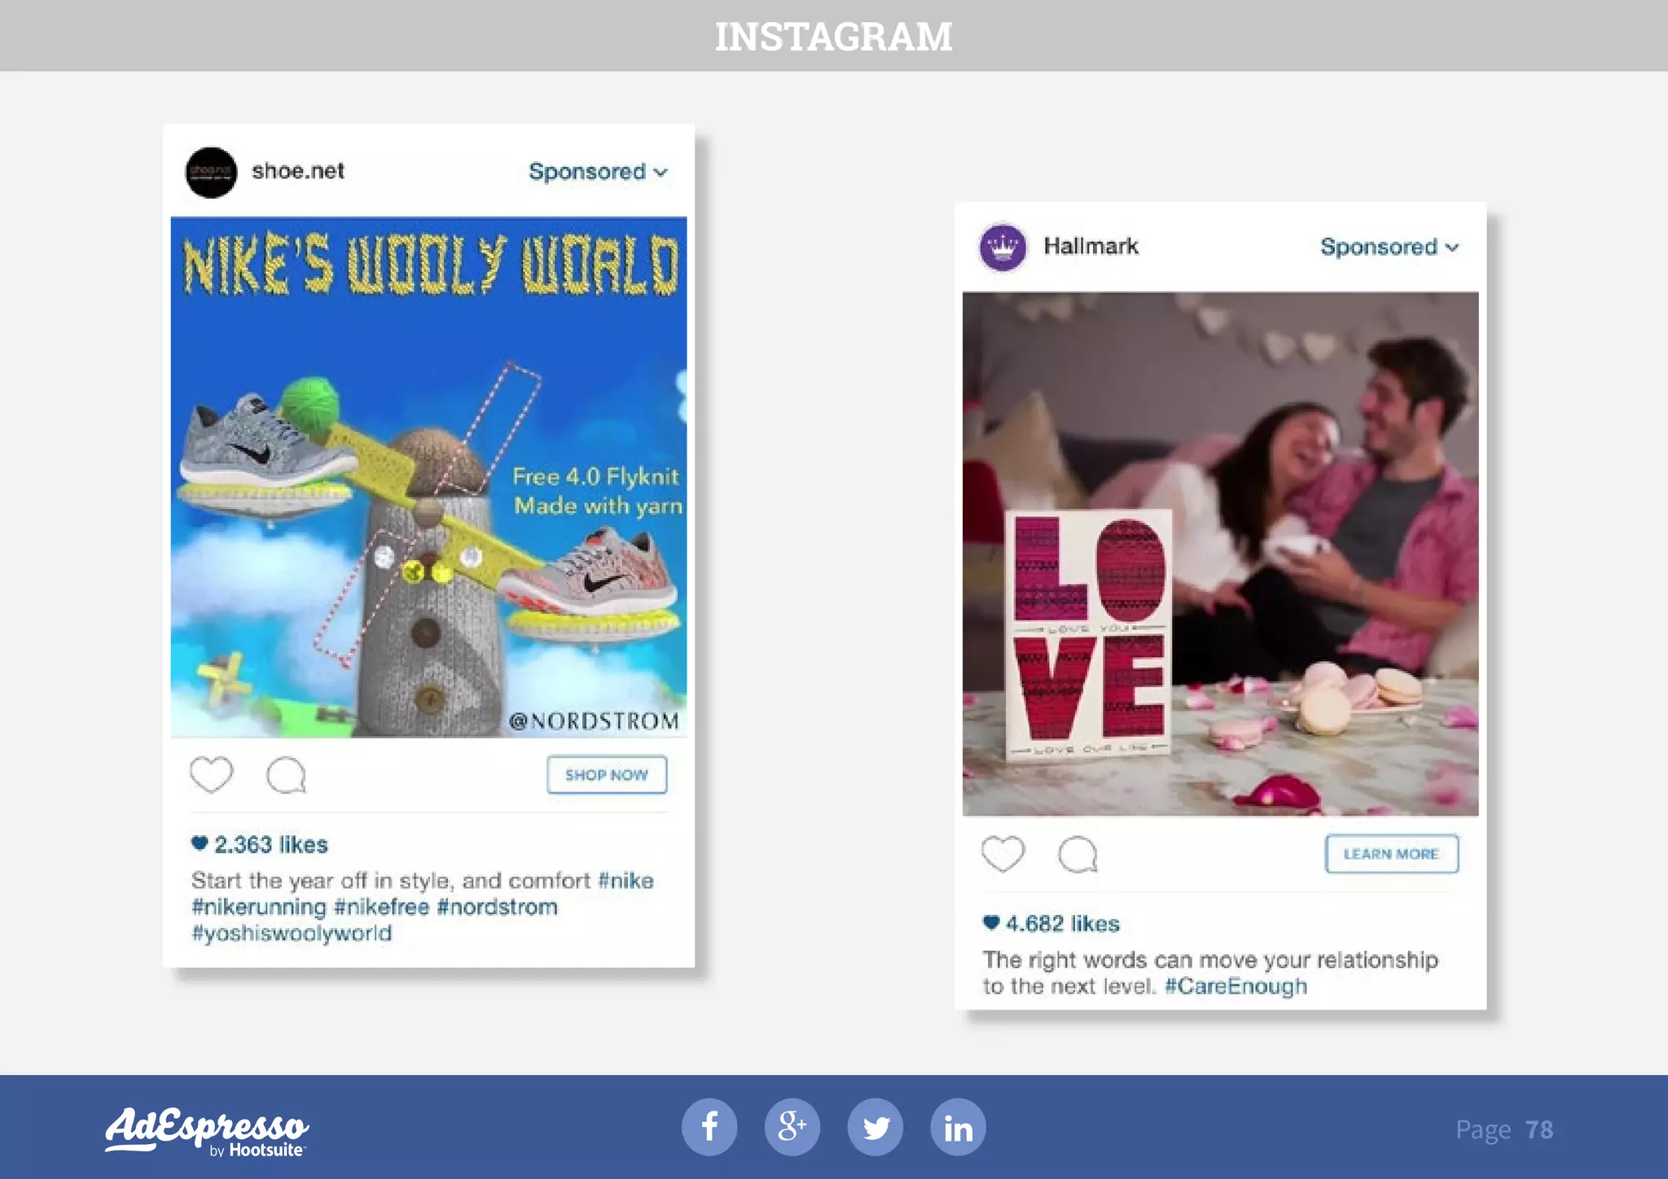
Task: Click the Hallmark LOVE card ad image
Action: pos(1220,554)
